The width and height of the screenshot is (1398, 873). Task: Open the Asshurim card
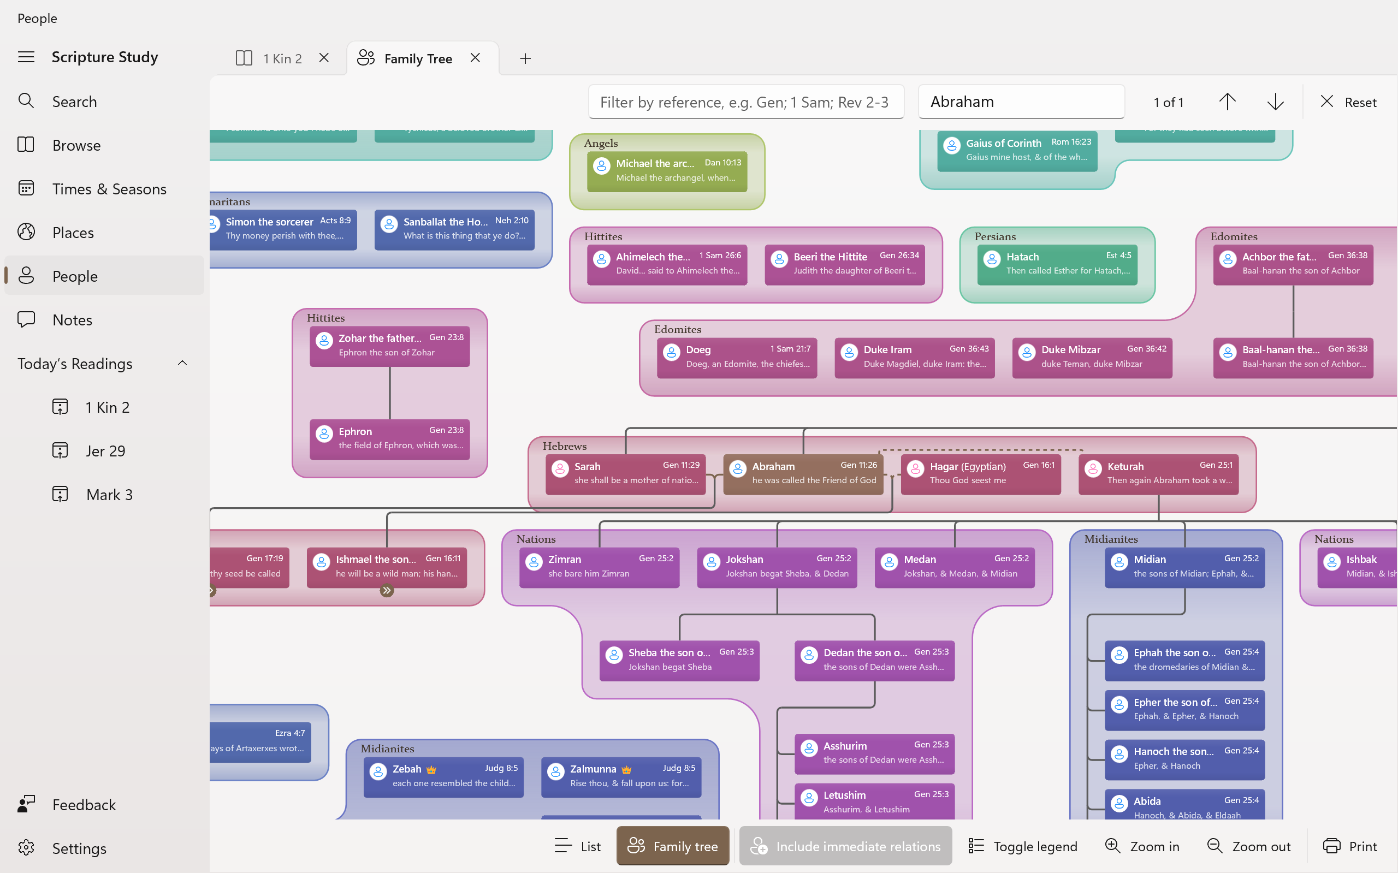pyautogui.click(x=875, y=754)
